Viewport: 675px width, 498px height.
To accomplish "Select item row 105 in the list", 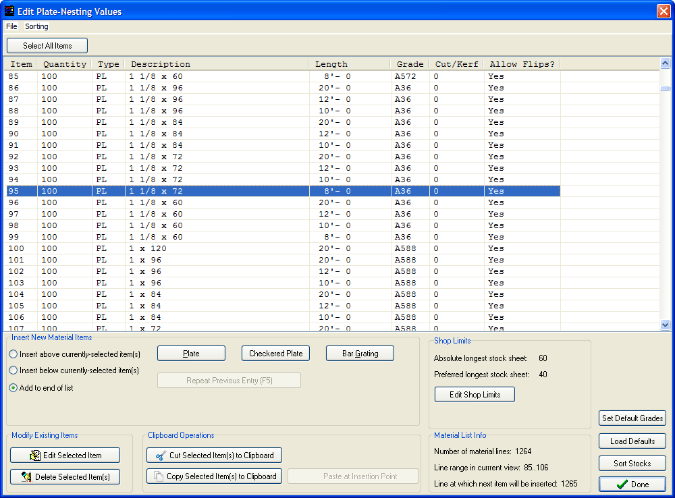I will [x=282, y=306].
